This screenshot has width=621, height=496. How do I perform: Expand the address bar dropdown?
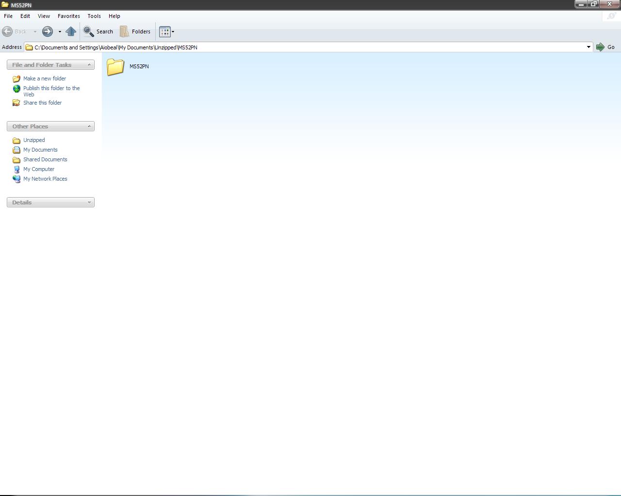[x=588, y=47]
